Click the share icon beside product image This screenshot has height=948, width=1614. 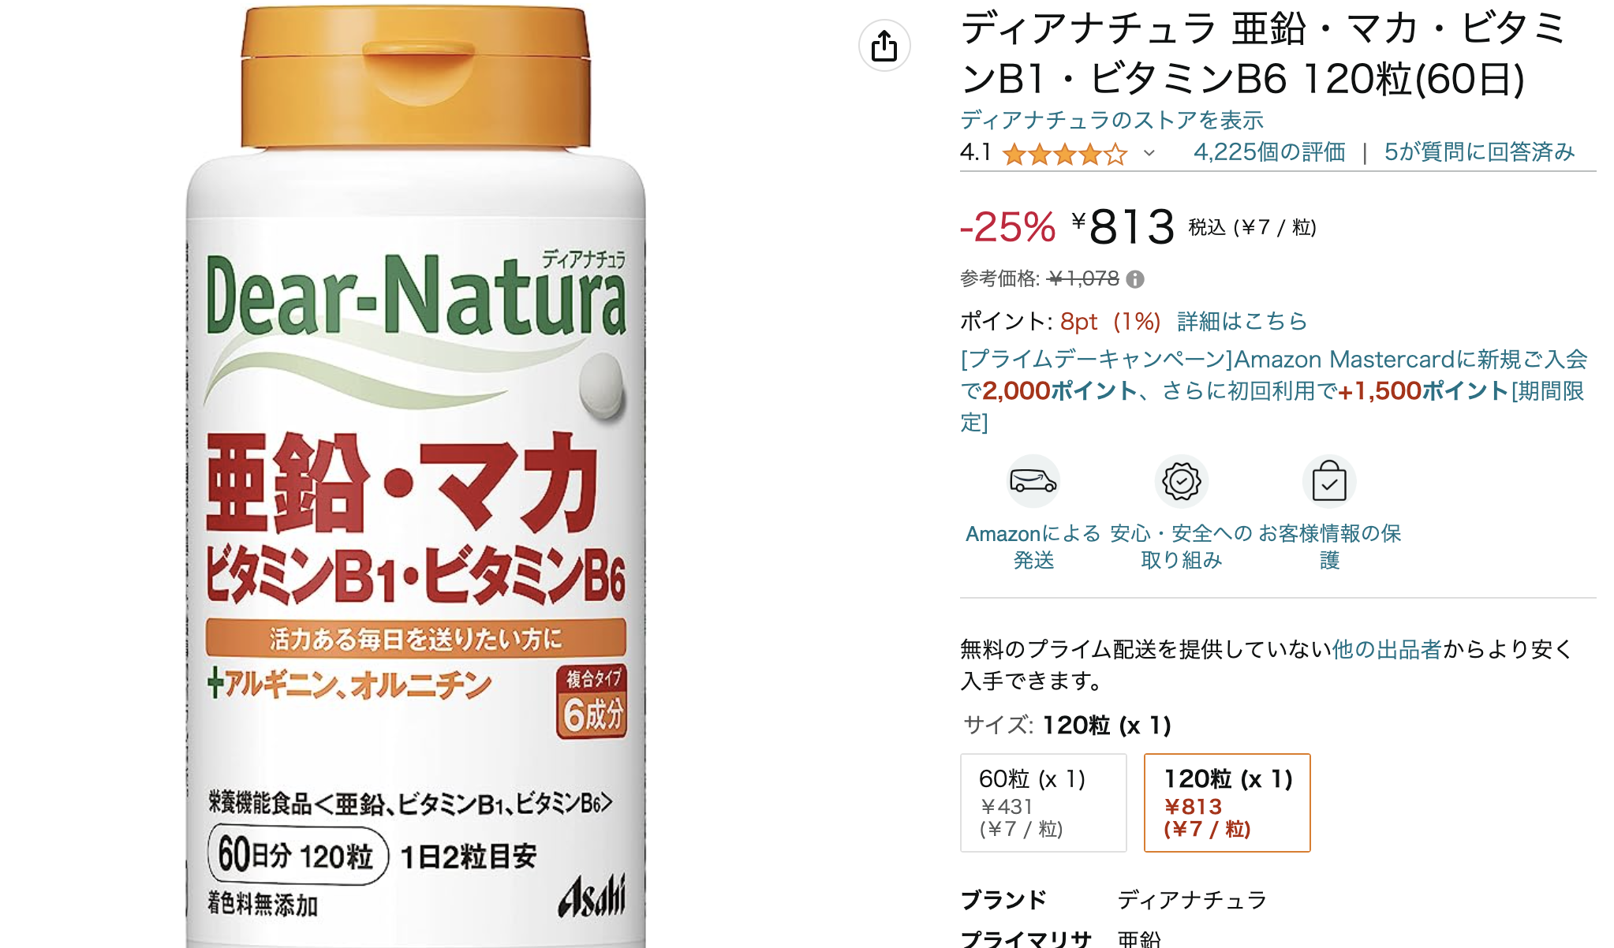884,46
